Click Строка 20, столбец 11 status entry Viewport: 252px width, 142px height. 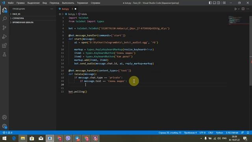point(170,133)
